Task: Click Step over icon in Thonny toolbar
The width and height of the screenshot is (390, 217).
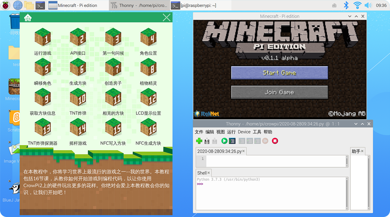Action: tap(242, 141)
